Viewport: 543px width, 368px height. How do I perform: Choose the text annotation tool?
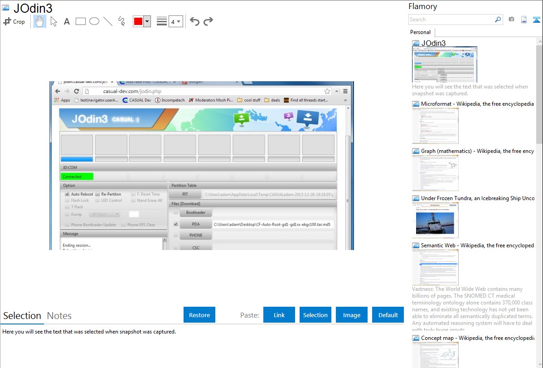pos(67,21)
